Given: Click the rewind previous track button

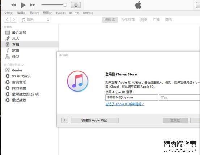Looking at the screenshot, I should (13, 5).
